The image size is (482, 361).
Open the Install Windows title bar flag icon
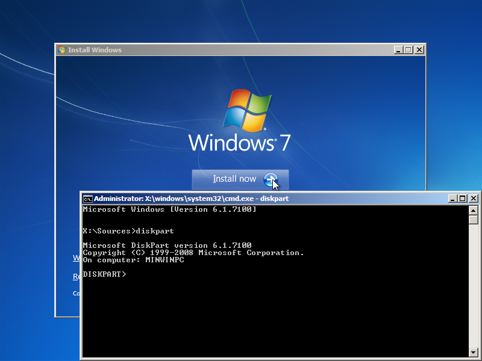click(x=61, y=50)
